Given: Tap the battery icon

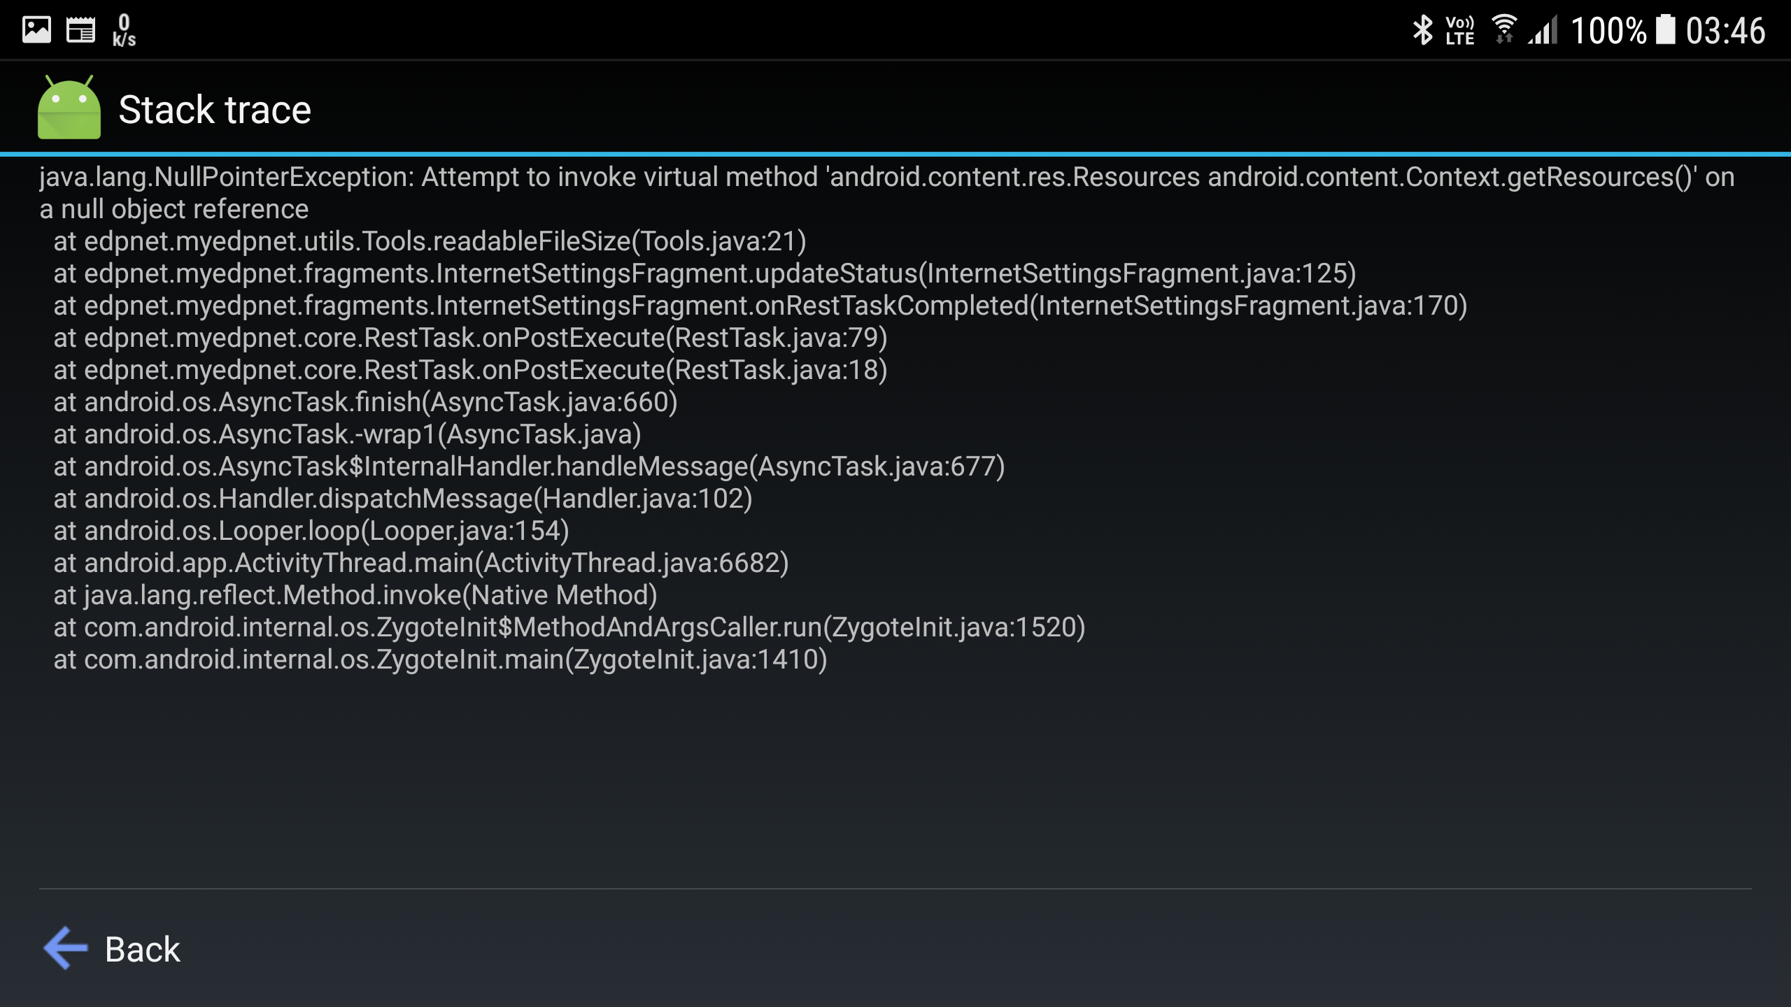Looking at the screenshot, I should pos(1665,31).
